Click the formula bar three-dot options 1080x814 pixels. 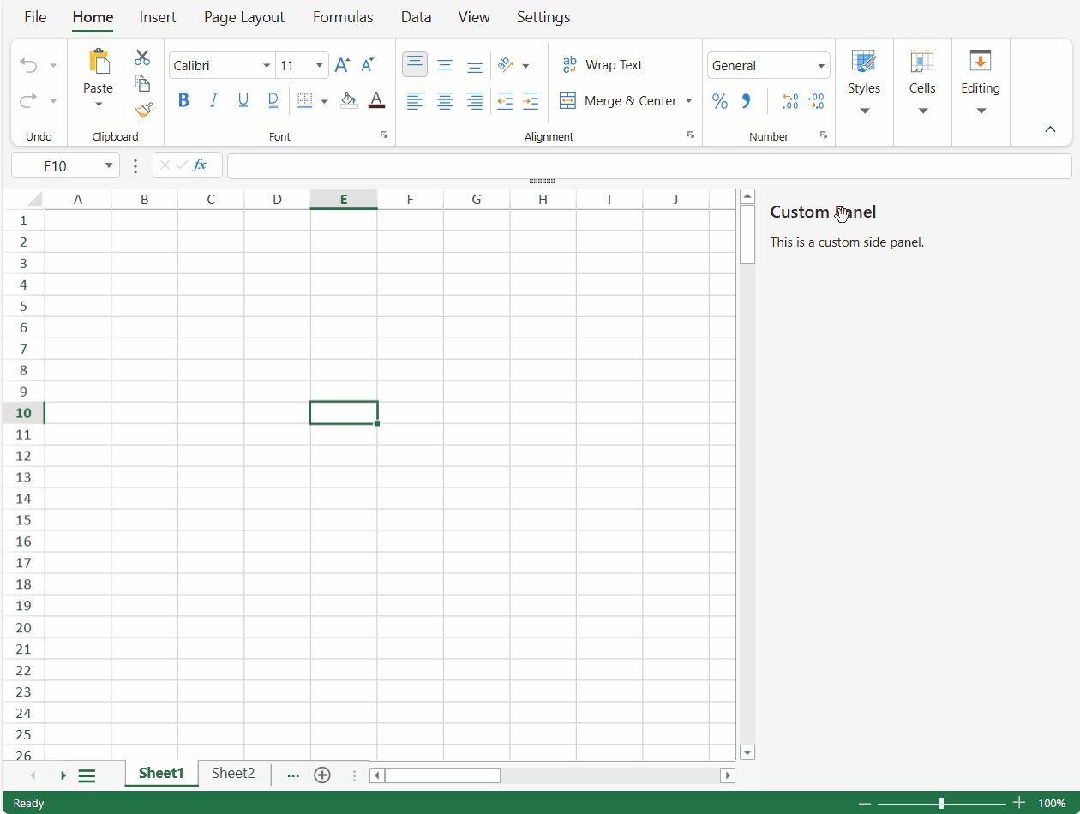[x=135, y=165]
